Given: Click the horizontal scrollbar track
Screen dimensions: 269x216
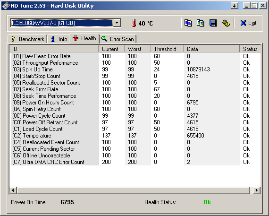Looking at the screenshot, I should click(133, 190).
